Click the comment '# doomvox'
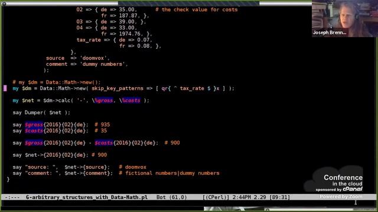Viewport: 378px width, 212px height. (132, 167)
